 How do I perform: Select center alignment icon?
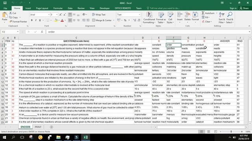74,20
